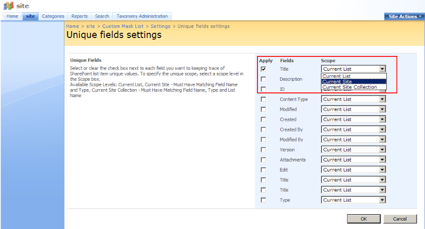Open the Attachments scope dropdown

(x=354, y=160)
